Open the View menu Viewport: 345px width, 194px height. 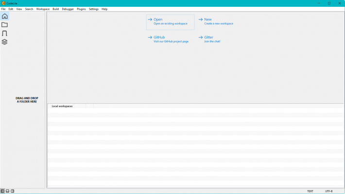click(x=19, y=9)
